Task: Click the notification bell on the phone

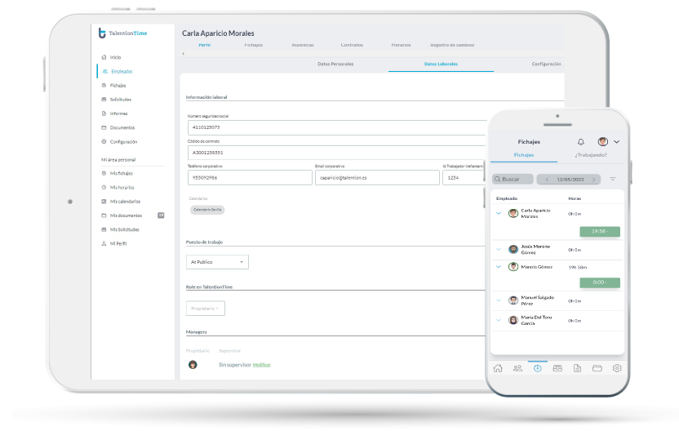Action: point(580,141)
